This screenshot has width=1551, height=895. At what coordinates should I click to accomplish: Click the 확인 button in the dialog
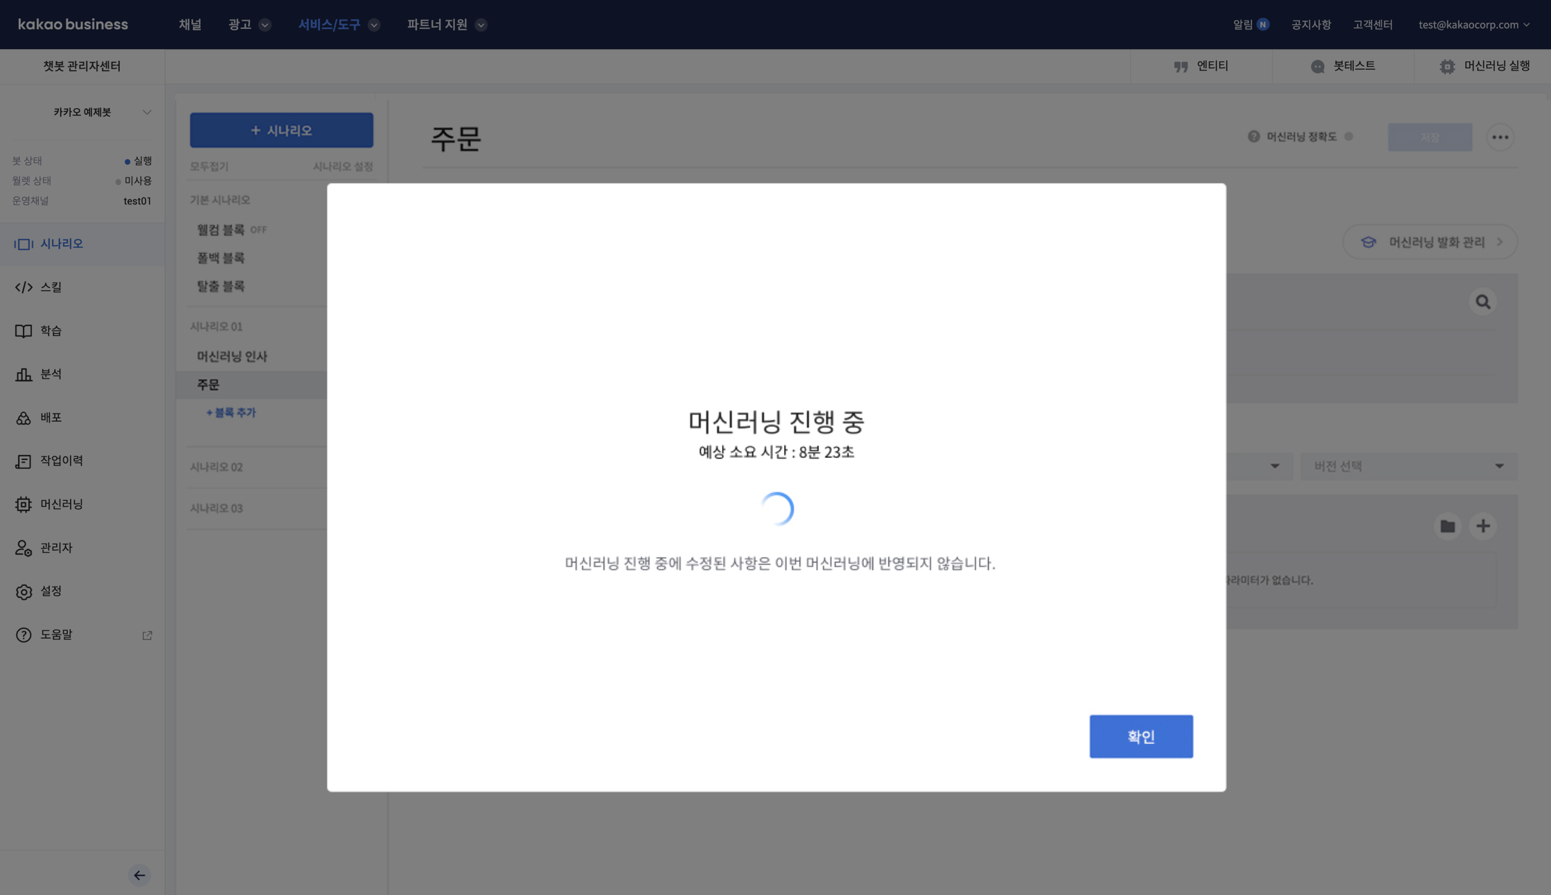[1140, 736]
